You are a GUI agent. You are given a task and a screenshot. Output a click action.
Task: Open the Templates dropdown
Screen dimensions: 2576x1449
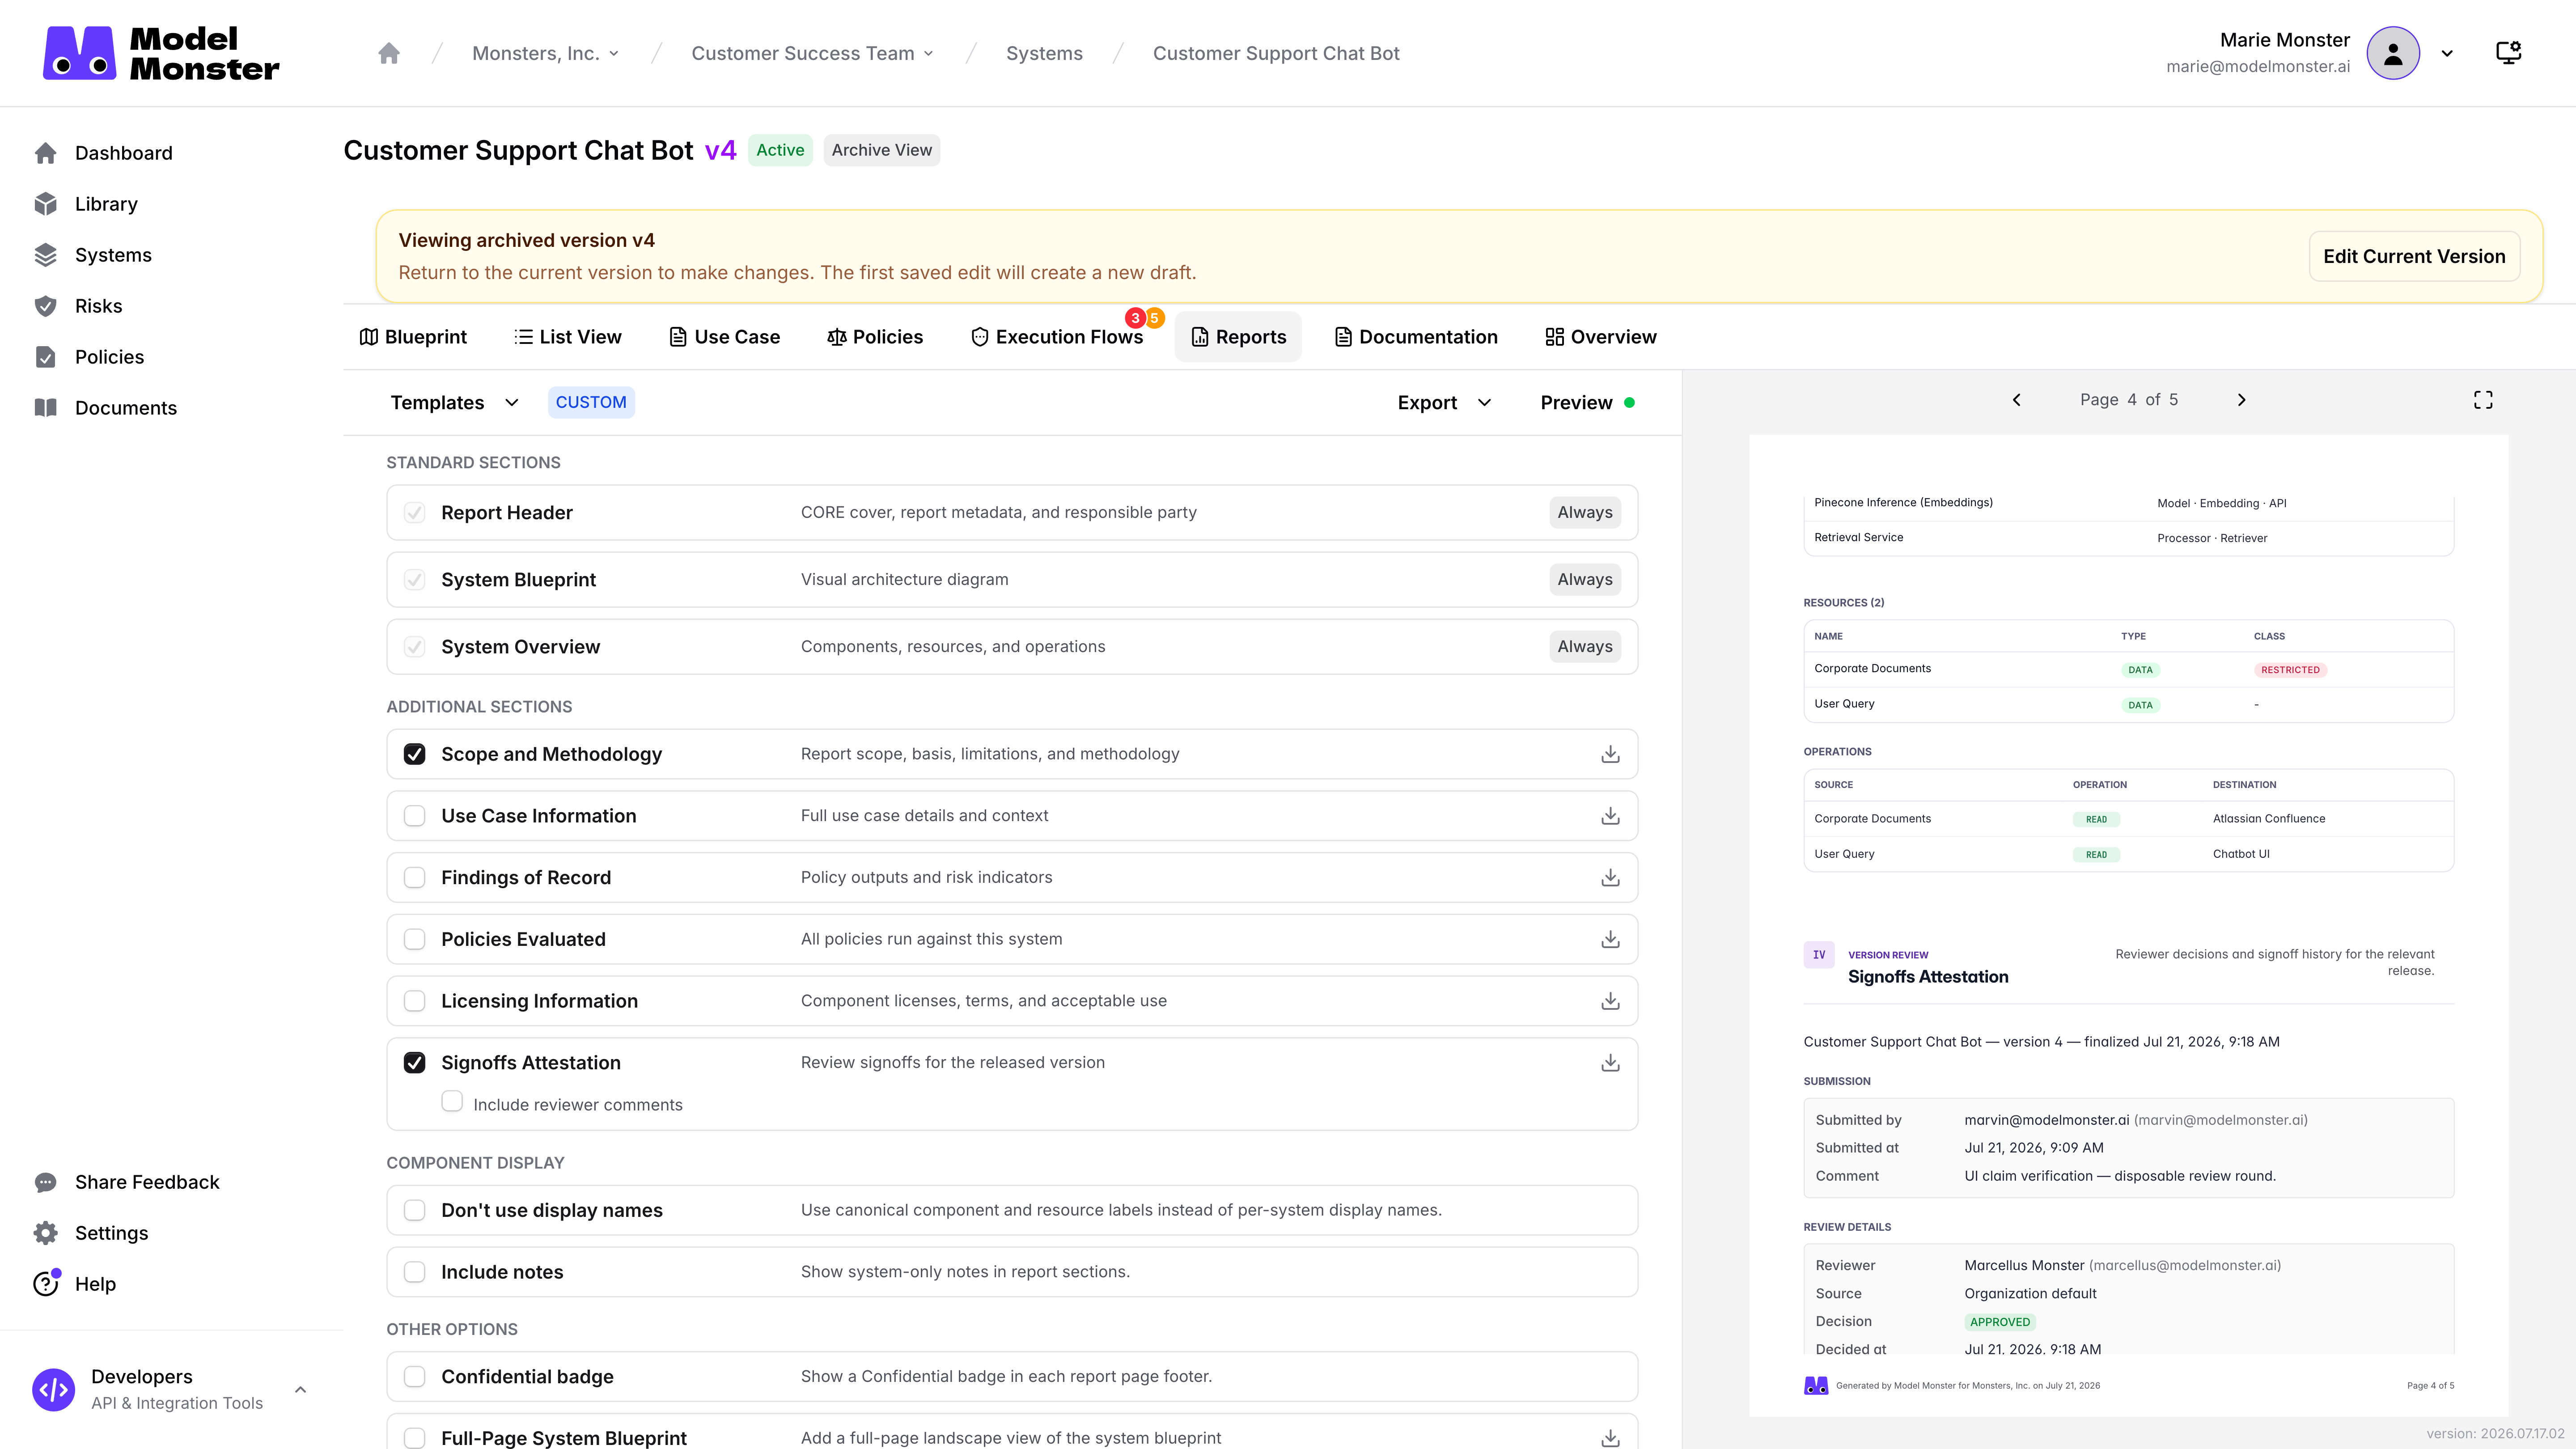[x=455, y=402]
